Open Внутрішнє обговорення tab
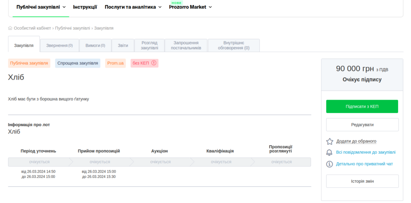The image size is (411, 203). [x=234, y=46]
